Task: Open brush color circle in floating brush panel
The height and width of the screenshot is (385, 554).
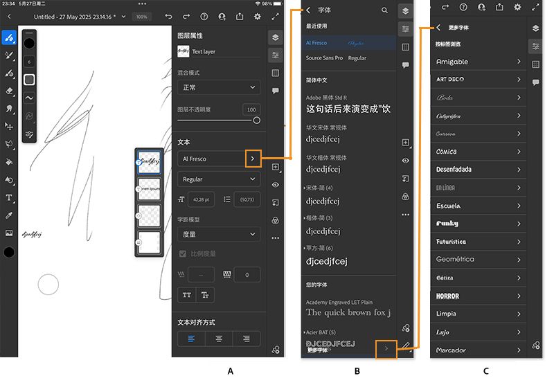Action: pos(29,44)
